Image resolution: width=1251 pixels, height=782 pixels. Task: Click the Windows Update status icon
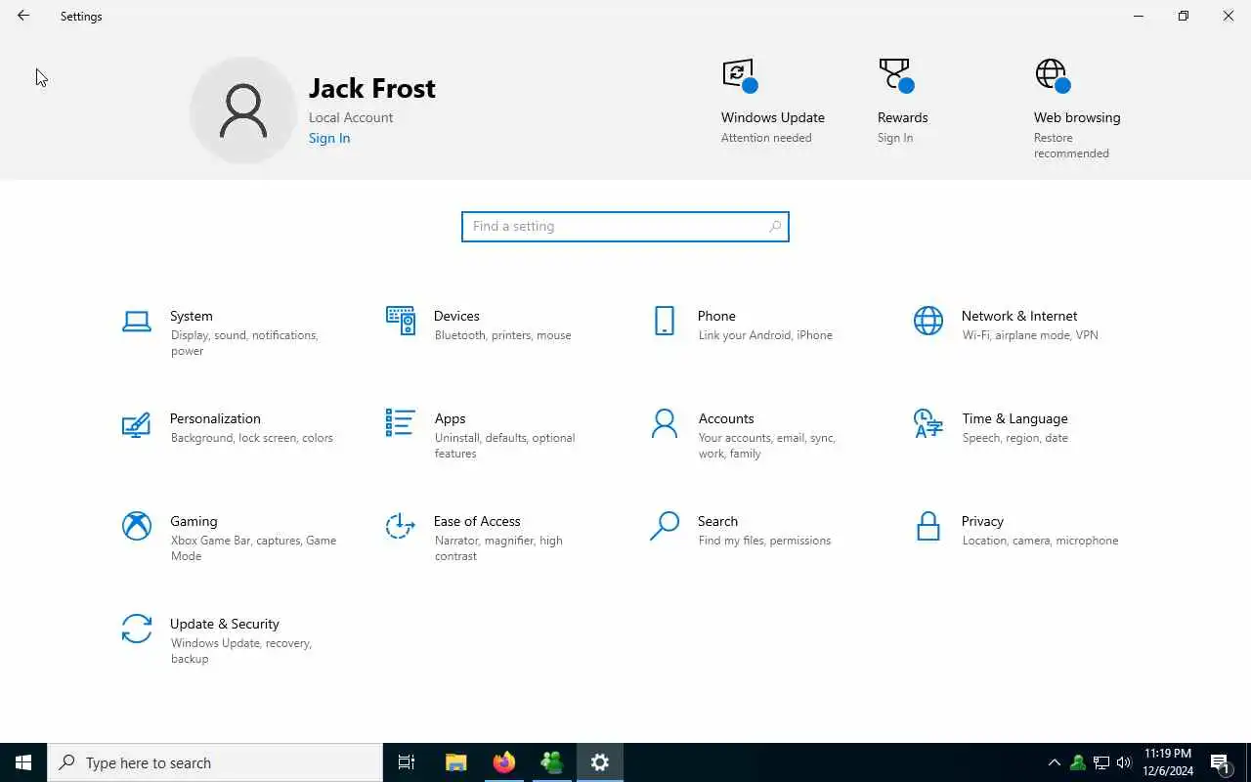click(x=740, y=75)
